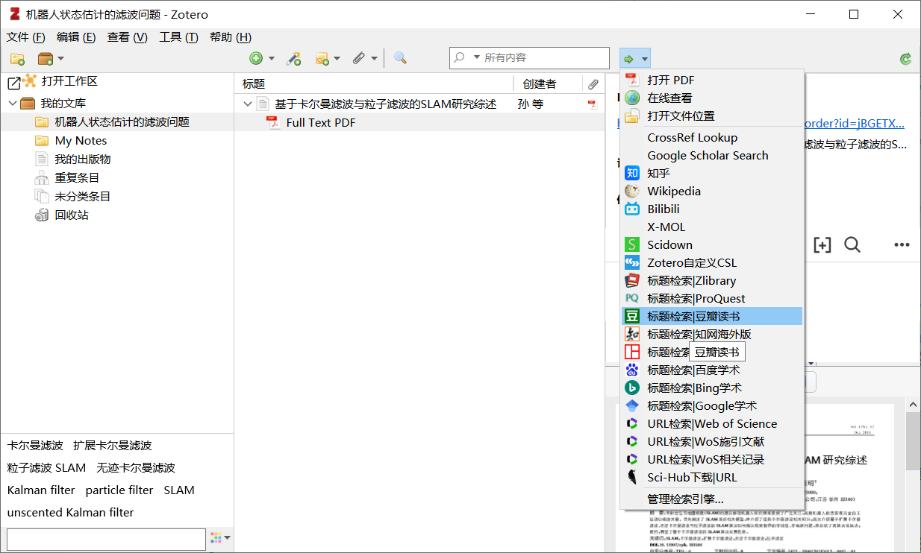
Task: Open the search mode dropdown arrow
Action: [x=476, y=57]
